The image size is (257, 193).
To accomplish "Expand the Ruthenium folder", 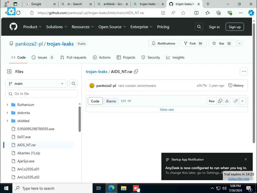I will click(7, 105).
